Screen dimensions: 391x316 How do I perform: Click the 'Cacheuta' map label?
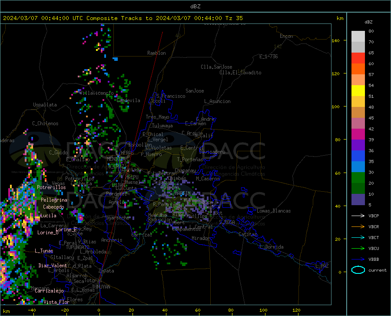click(x=82, y=183)
